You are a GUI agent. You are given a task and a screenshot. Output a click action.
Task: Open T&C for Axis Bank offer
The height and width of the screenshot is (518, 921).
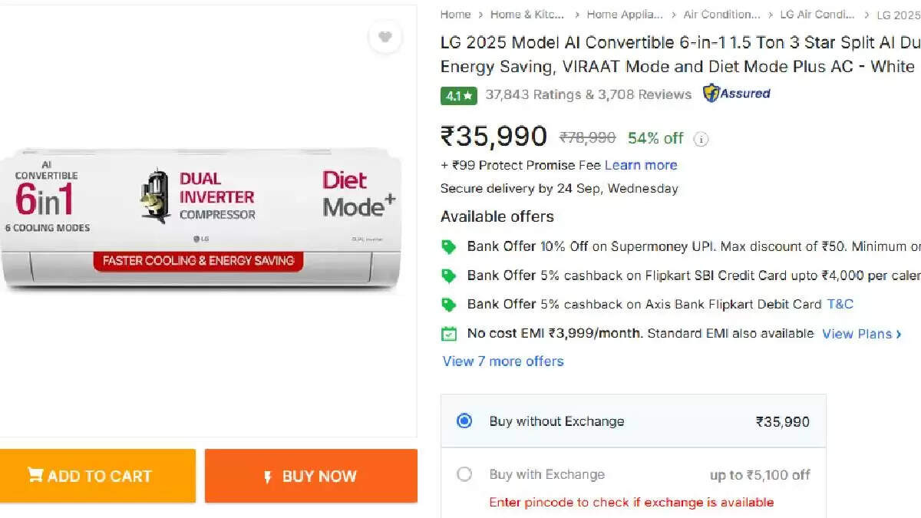click(840, 303)
